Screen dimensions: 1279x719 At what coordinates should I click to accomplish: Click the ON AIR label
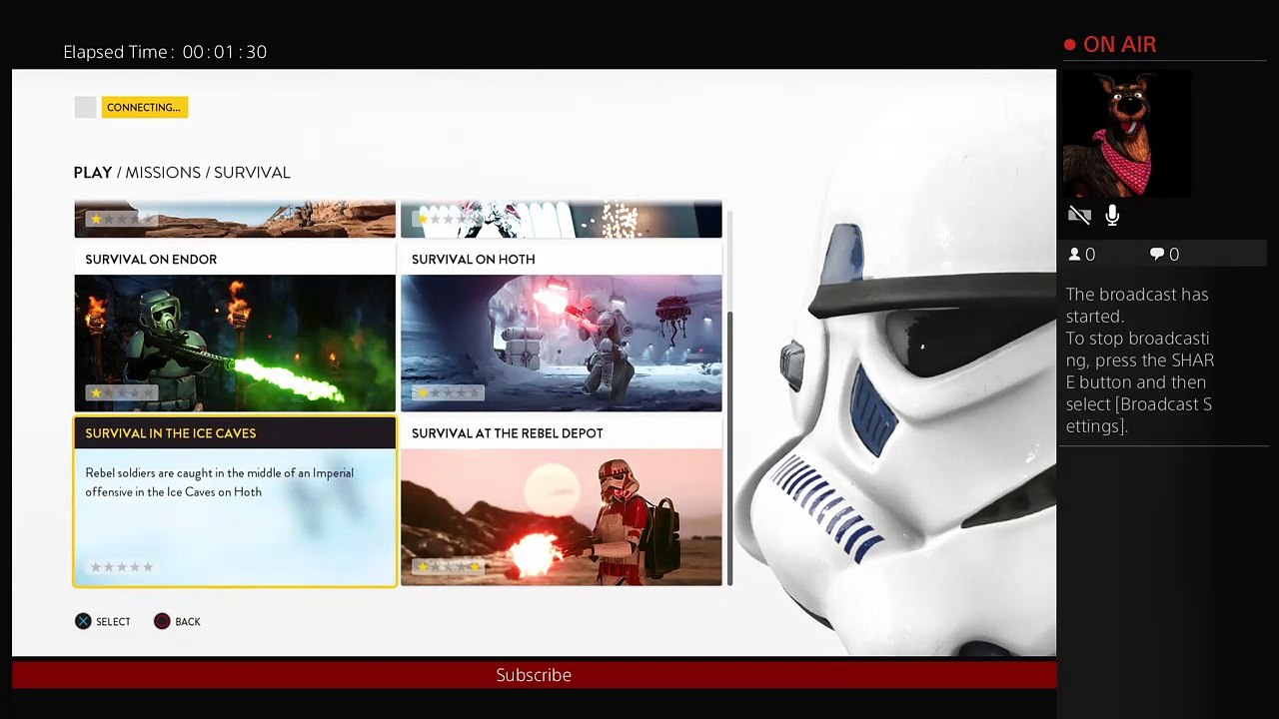tap(1119, 45)
